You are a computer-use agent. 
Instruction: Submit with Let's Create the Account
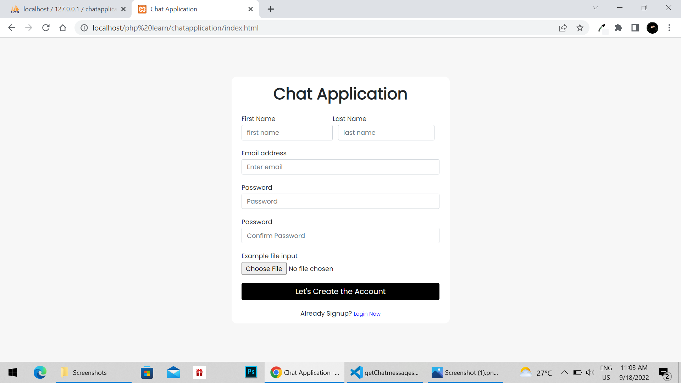[340, 292]
